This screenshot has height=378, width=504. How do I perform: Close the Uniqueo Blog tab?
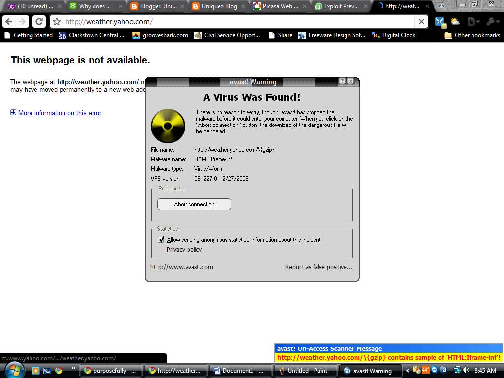(243, 6)
